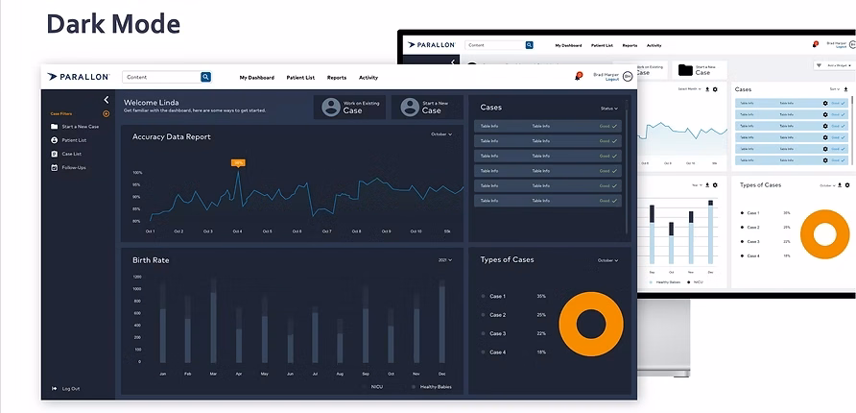Open notifications bell in light monitor dashboard
Screen dimensions: 856x413
point(815,44)
